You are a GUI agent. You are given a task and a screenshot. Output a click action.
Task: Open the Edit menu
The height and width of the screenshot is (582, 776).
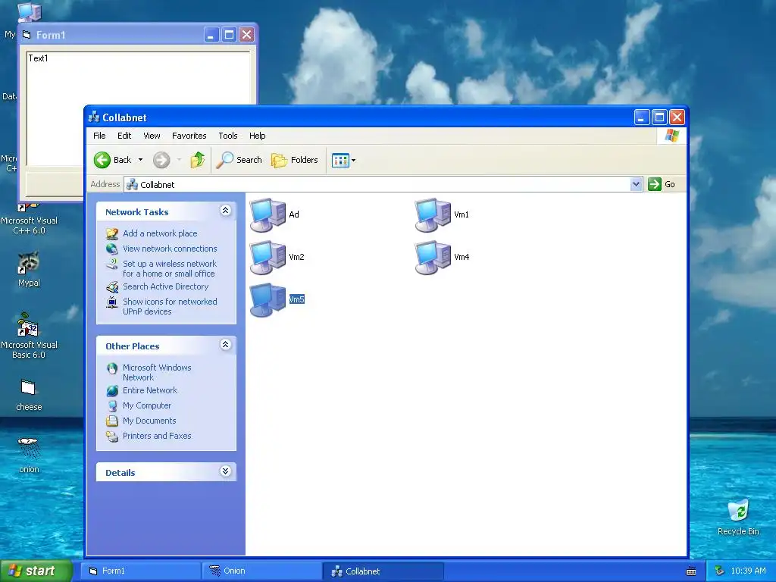coord(124,136)
